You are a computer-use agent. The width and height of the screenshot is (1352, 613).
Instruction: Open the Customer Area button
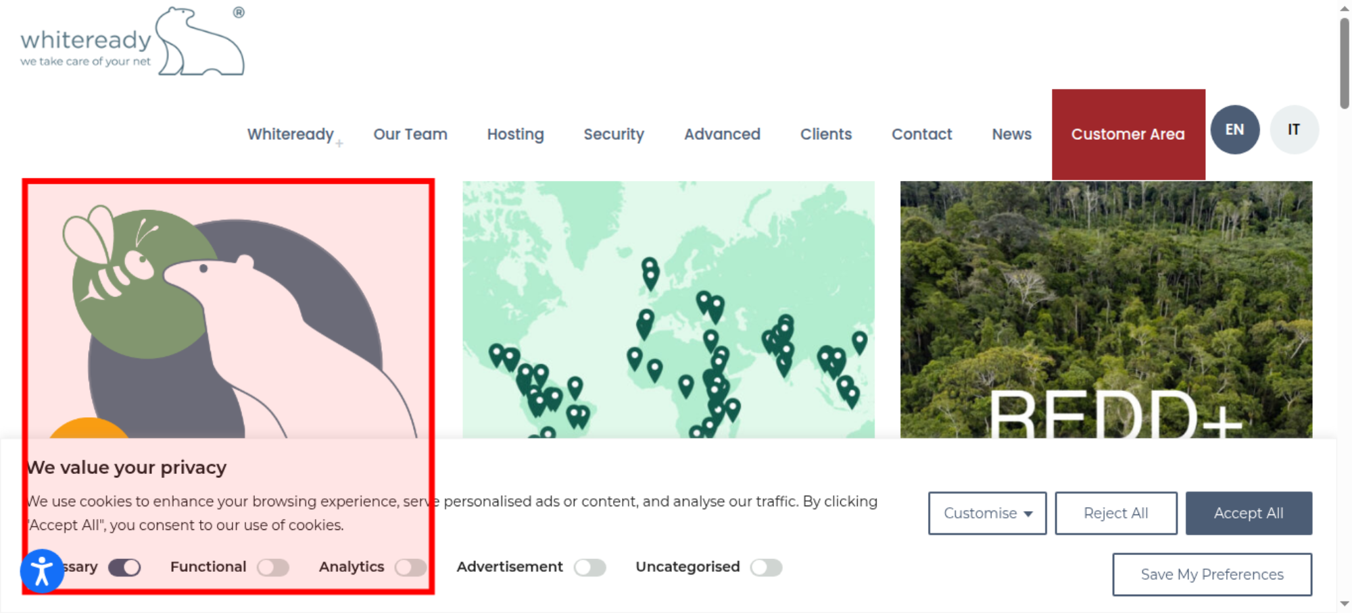[x=1128, y=134]
